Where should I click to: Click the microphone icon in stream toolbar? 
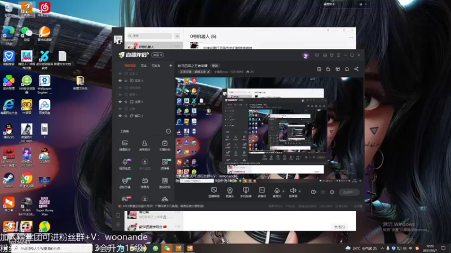coord(277,192)
